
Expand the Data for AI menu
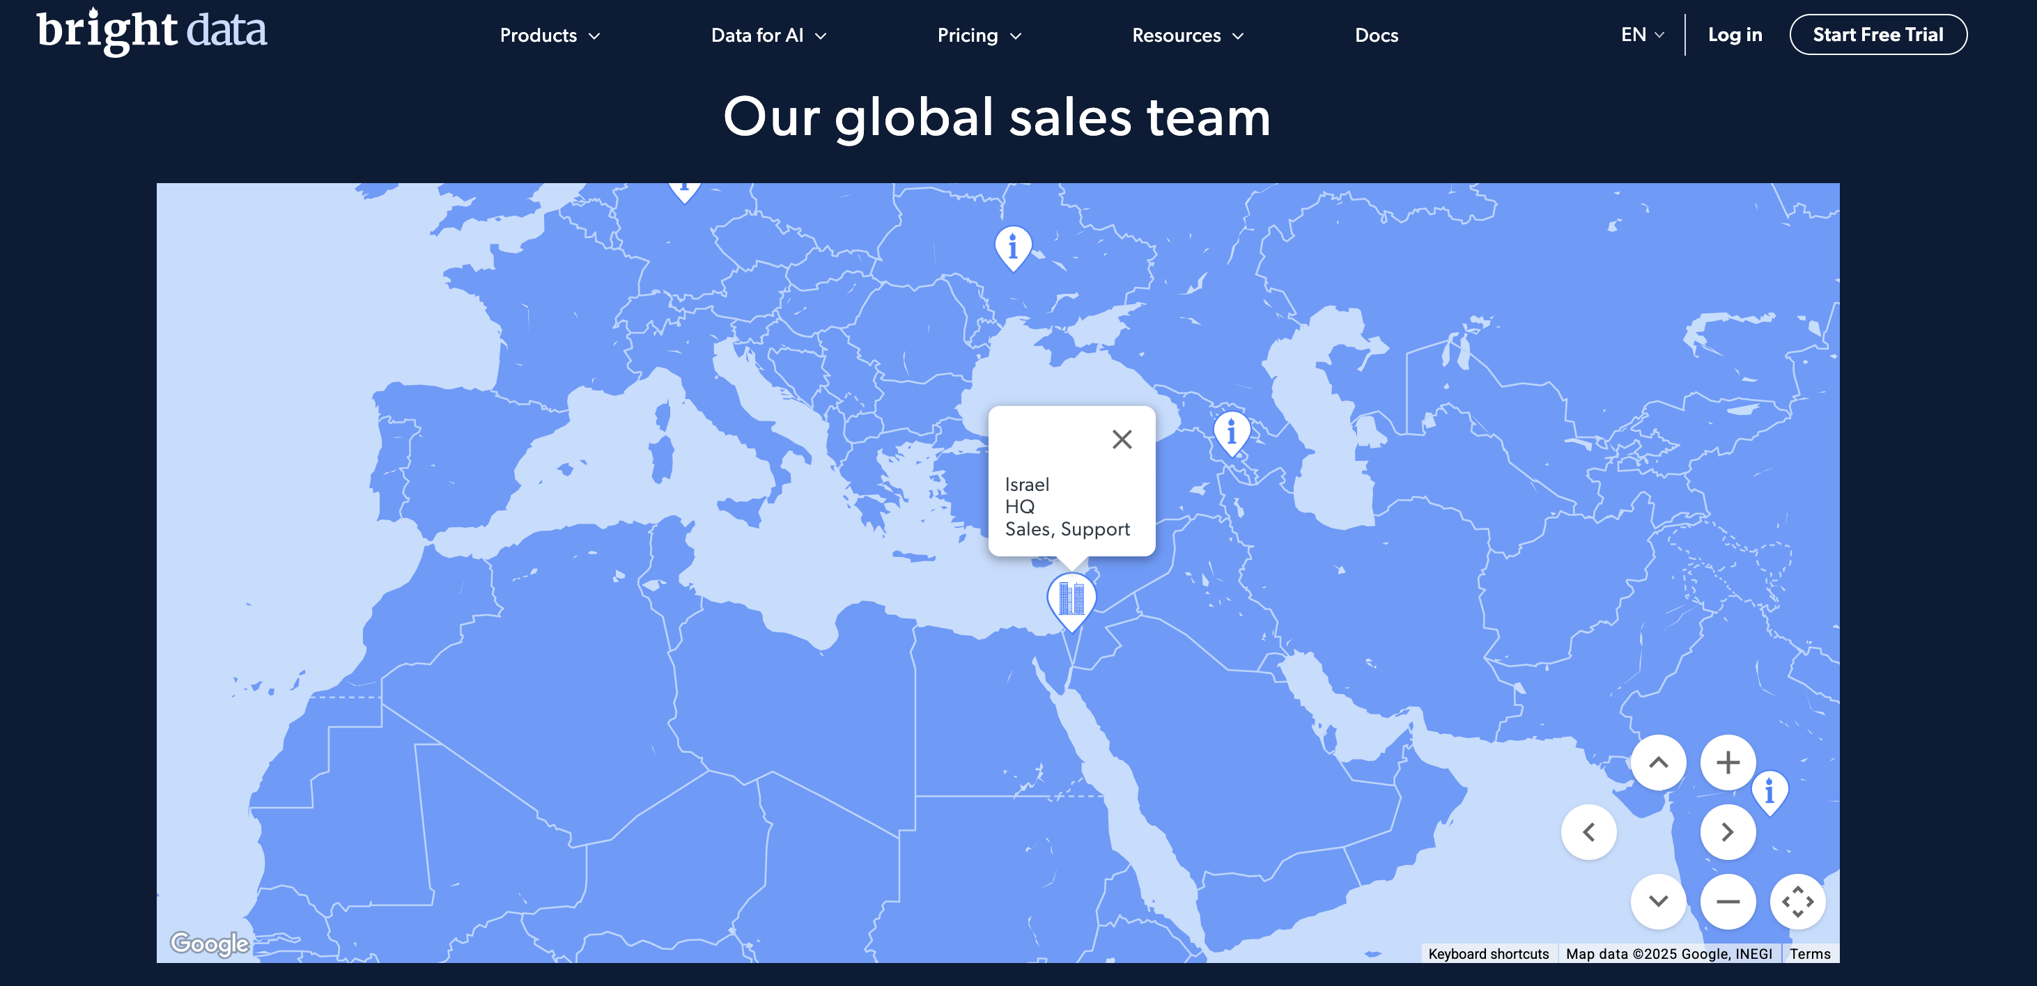[x=768, y=36]
